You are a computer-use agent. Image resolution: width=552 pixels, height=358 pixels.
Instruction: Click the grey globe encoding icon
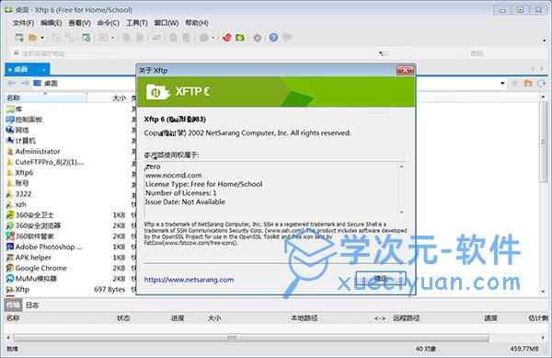click(x=204, y=38)
